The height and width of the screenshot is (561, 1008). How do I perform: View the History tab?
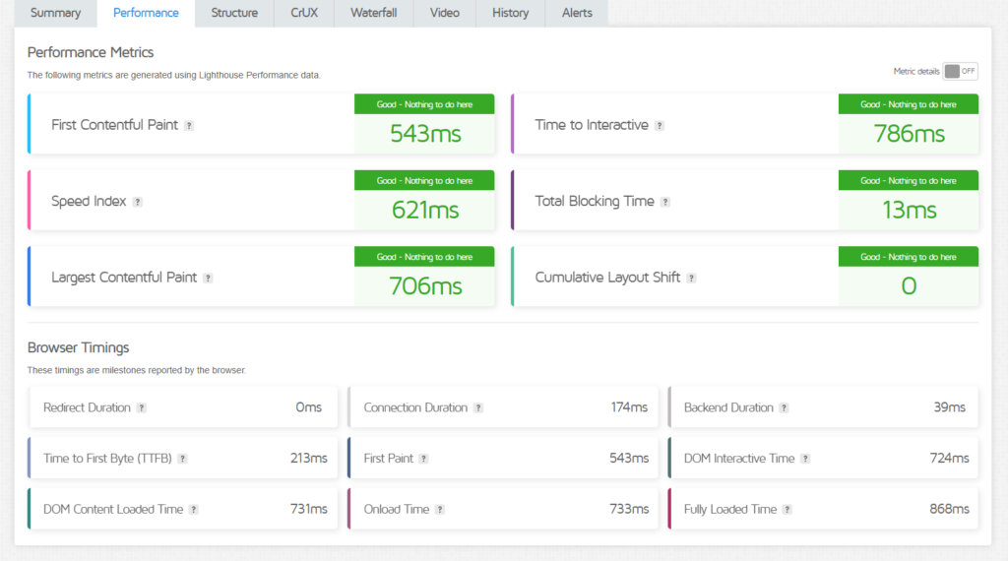(511, 13)
